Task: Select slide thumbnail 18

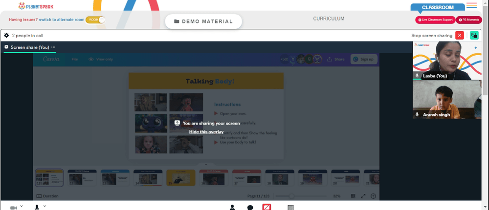Action: tap(280, 178)
